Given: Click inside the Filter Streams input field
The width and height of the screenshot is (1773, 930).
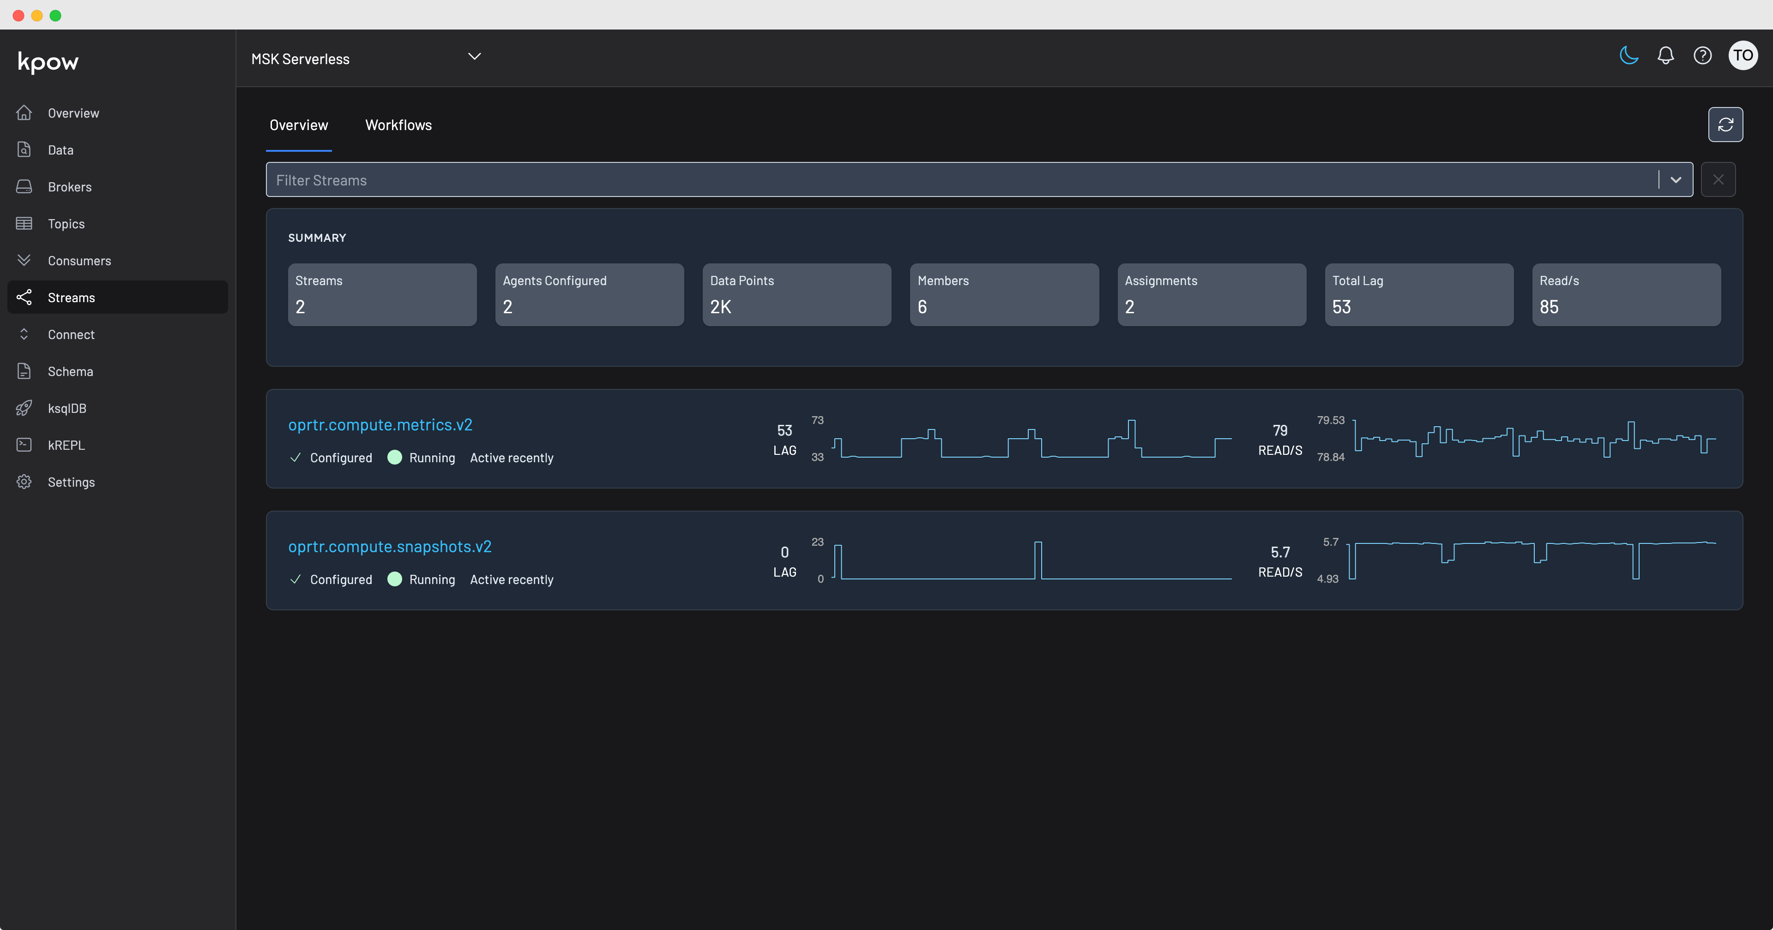Looking at the screenshot, I should coord(620,179).
